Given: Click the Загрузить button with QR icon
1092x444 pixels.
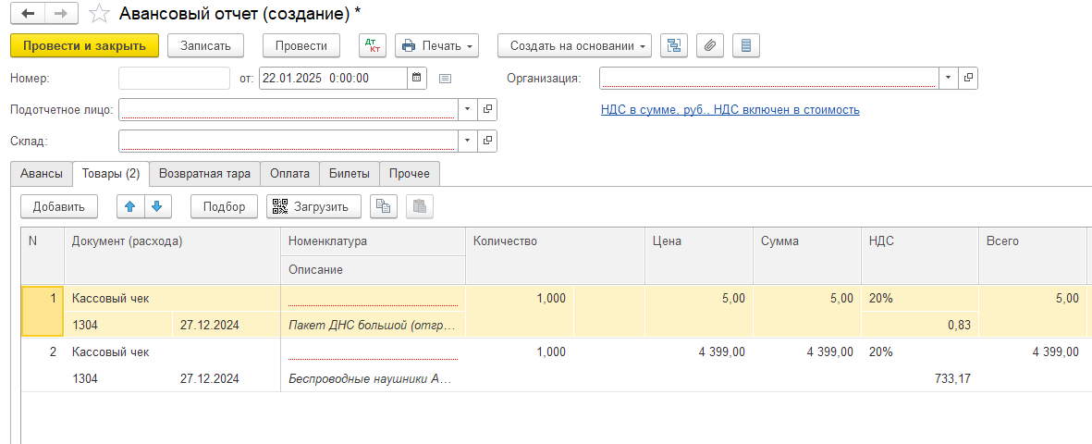Looking at the screenshot, I should 313,206.
